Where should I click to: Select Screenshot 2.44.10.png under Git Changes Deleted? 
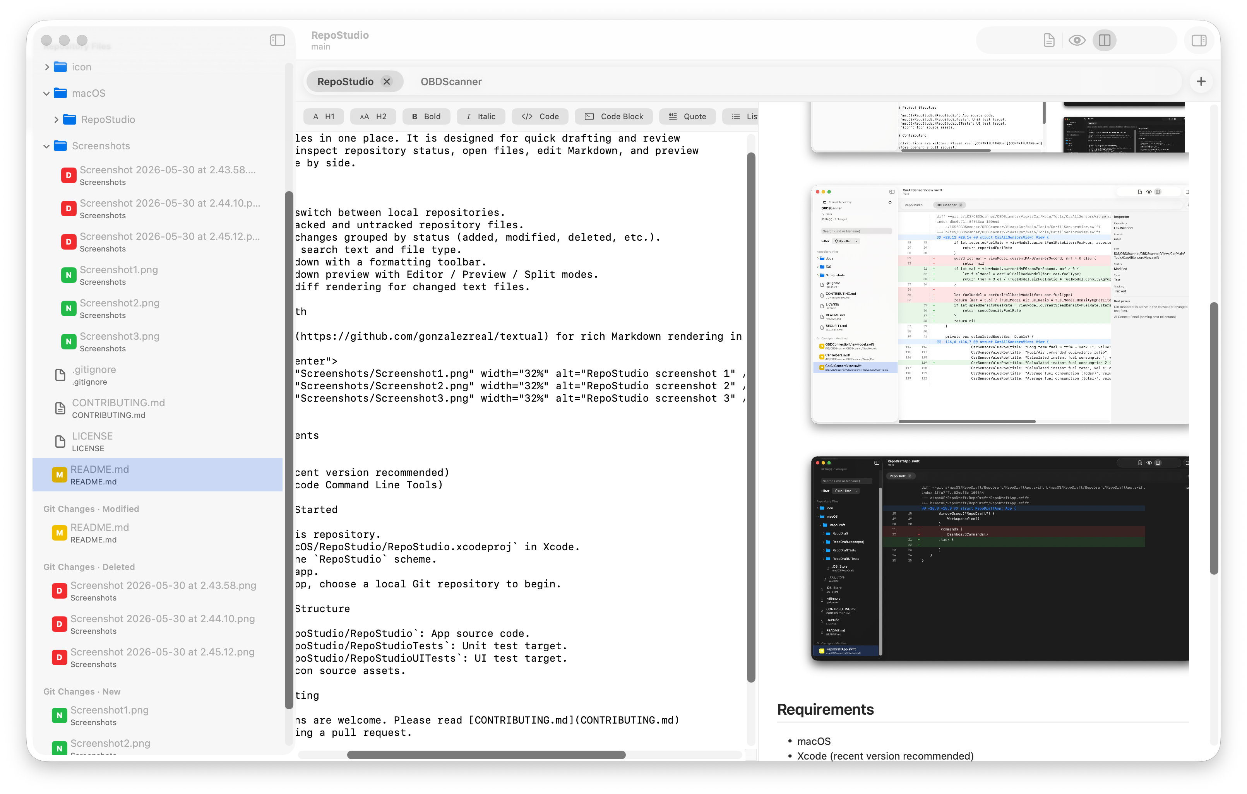click(x=158, y=624)
